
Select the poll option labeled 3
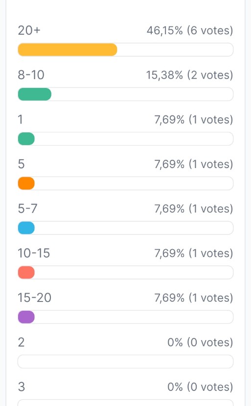(x=21, y=387)
